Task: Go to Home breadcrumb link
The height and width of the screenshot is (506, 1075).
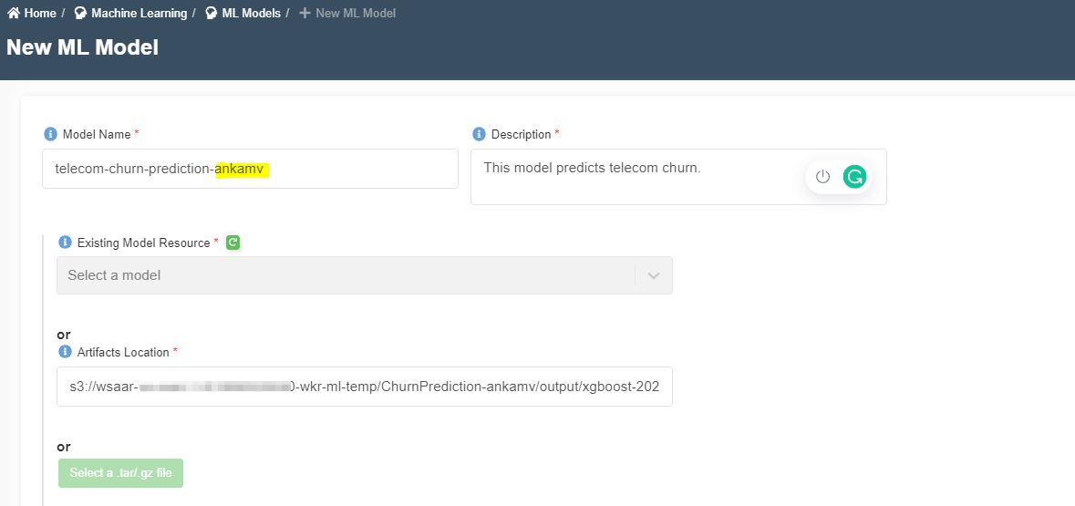Action: coord(40,13)
